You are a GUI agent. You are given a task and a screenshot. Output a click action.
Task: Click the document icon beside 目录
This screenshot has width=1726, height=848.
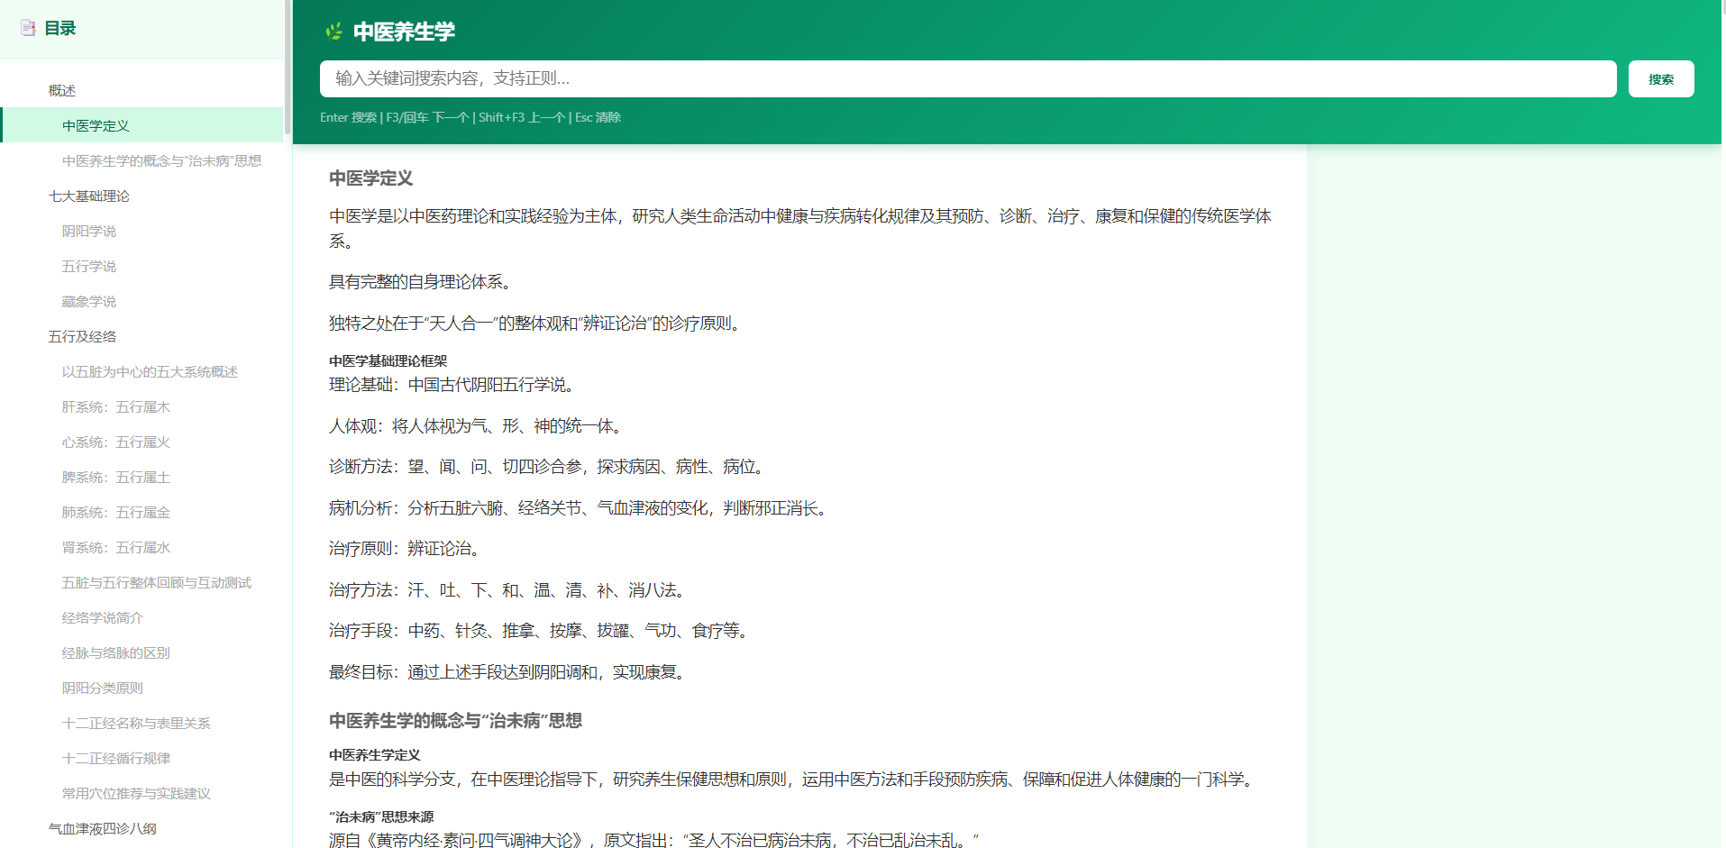coord(28,28)
